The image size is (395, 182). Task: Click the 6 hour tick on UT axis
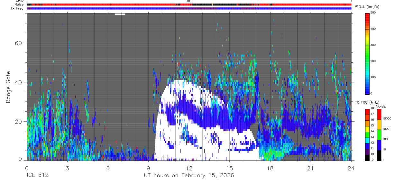point(108,168)
